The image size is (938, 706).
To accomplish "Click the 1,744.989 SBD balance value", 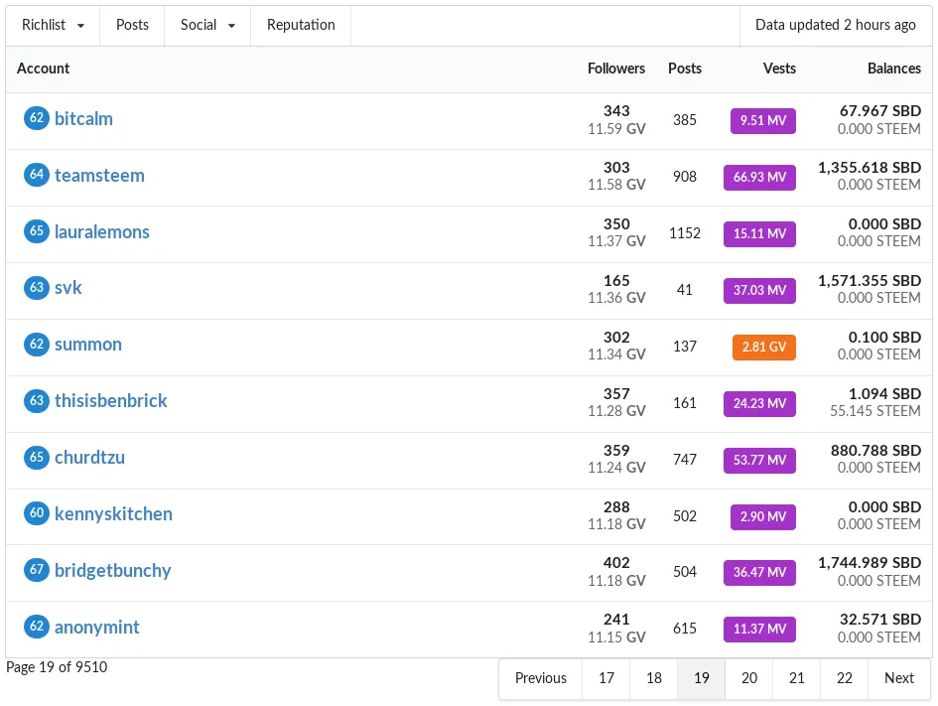I will (870, 563).
